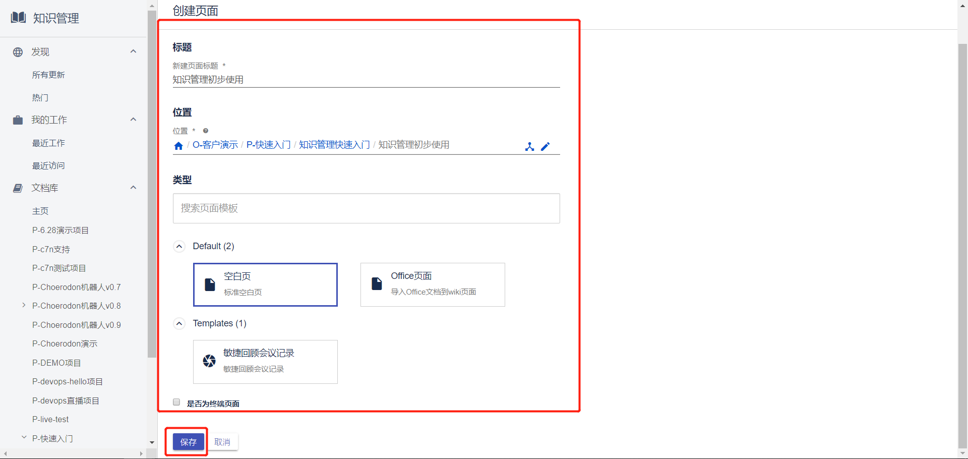The height and width of the screenshot is (459, 968).
Task: Open P-c7n支持 in sidebar
Action: (51, 249)
